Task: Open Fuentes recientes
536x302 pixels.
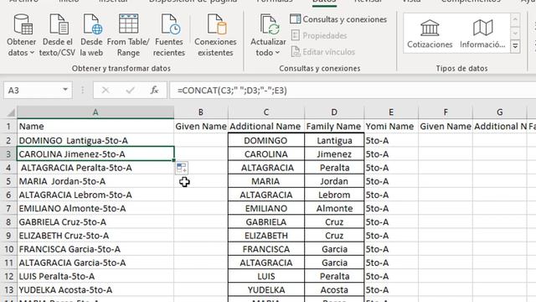Action: tap(169, 35)
